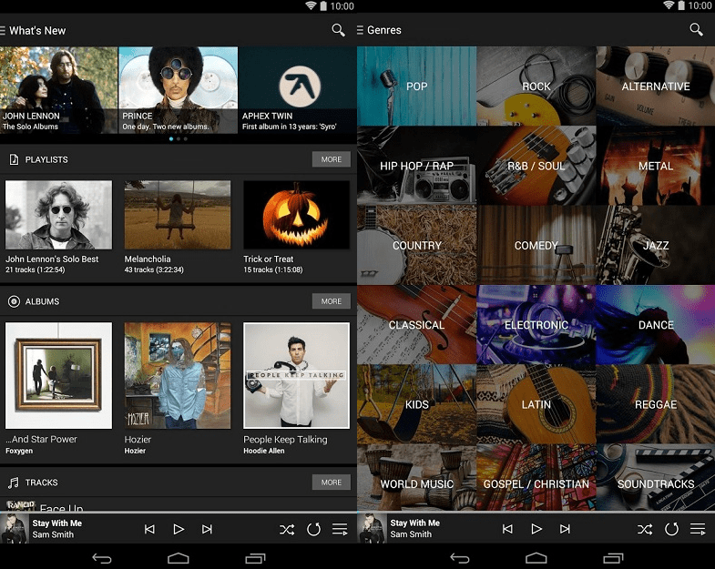Open Melancholia playlist
Viewport: 715px width, 569px height.
click(178, 227)
